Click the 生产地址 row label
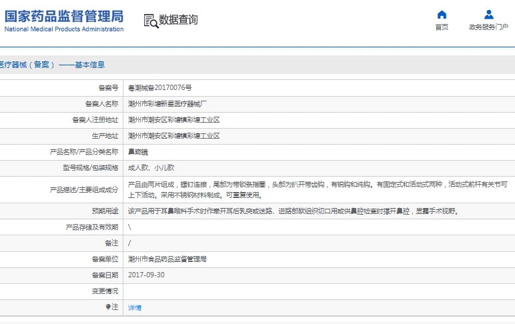 (x=105, y=135)
